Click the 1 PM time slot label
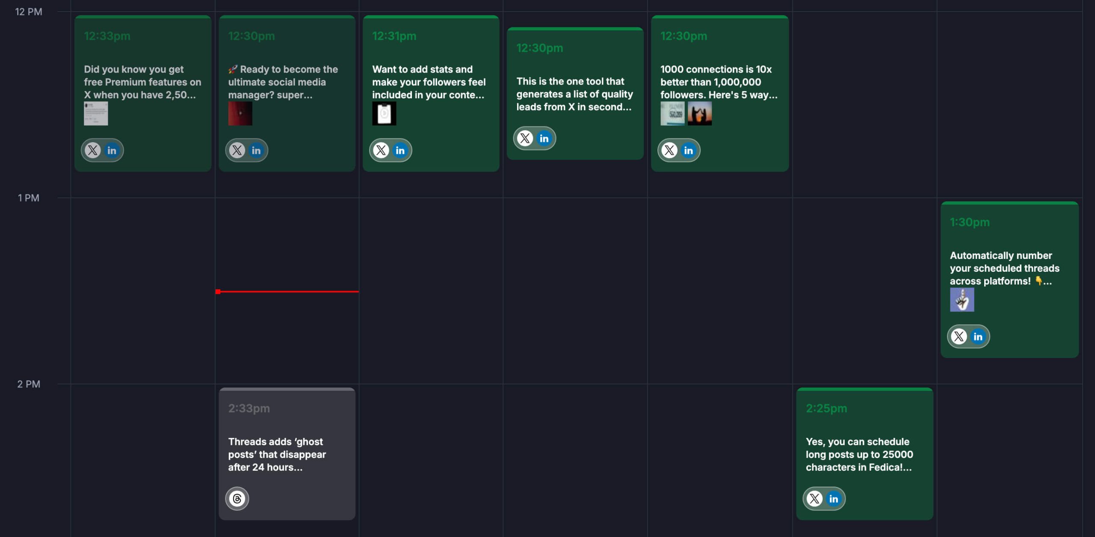Image resolution: width=1095 pixels, height=537 pixels. tap(28, 198)
